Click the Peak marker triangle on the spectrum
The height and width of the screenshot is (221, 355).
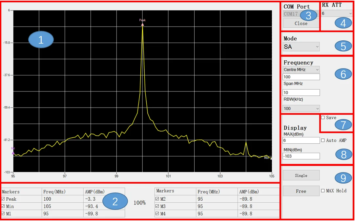coord(142,24)
